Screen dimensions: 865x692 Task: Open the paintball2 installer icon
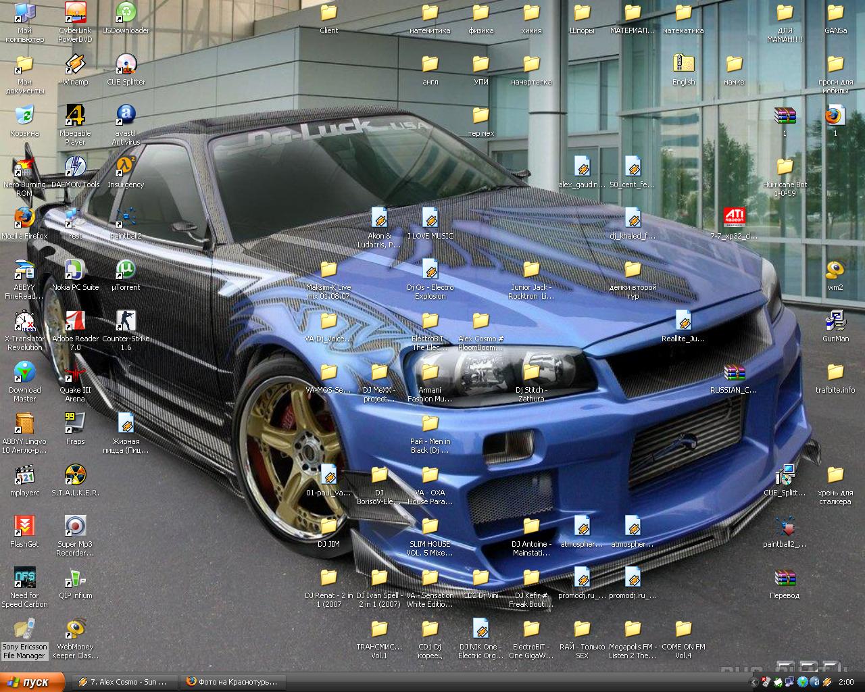785,532
